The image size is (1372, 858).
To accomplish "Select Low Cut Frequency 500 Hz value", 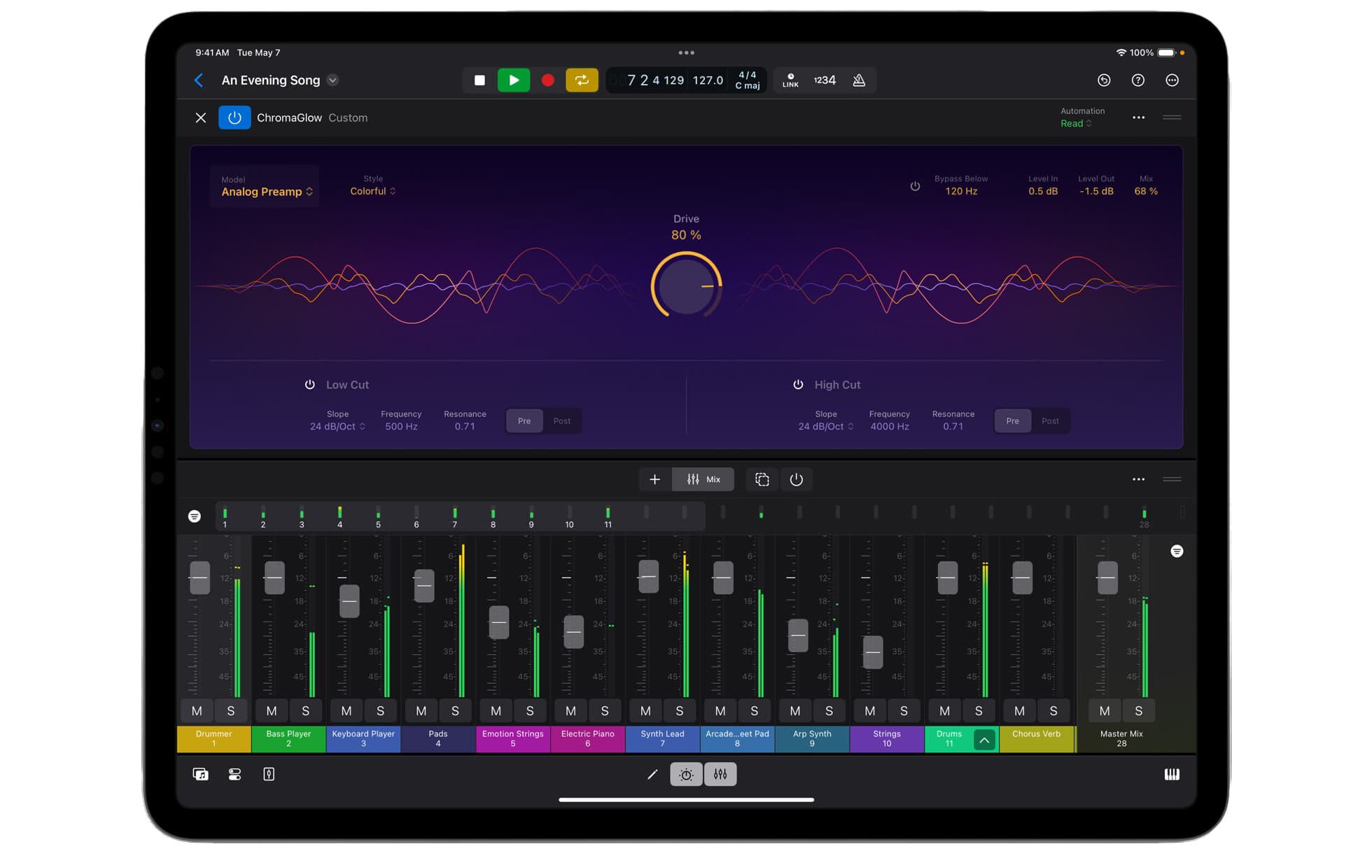I will (401, 426).
